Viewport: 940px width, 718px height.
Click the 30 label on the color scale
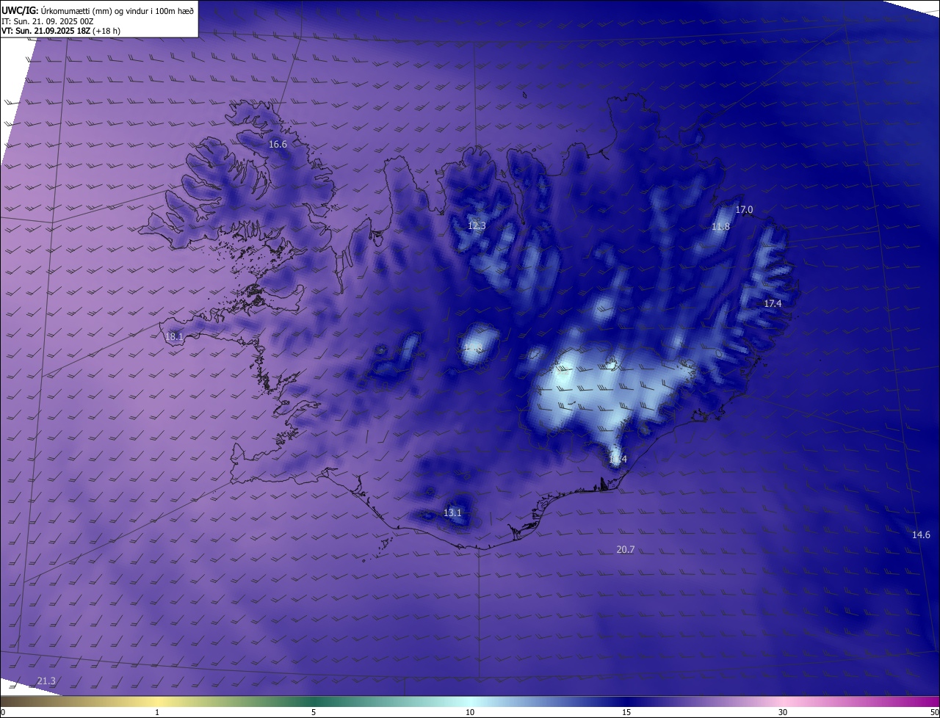click(783, 712)
